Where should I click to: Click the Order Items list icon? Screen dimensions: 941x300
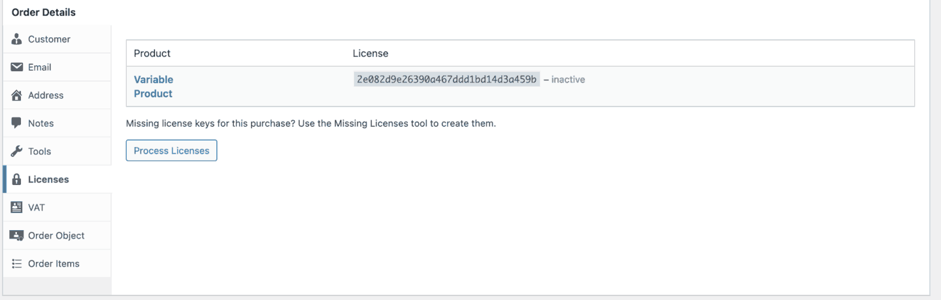(17, 263)
